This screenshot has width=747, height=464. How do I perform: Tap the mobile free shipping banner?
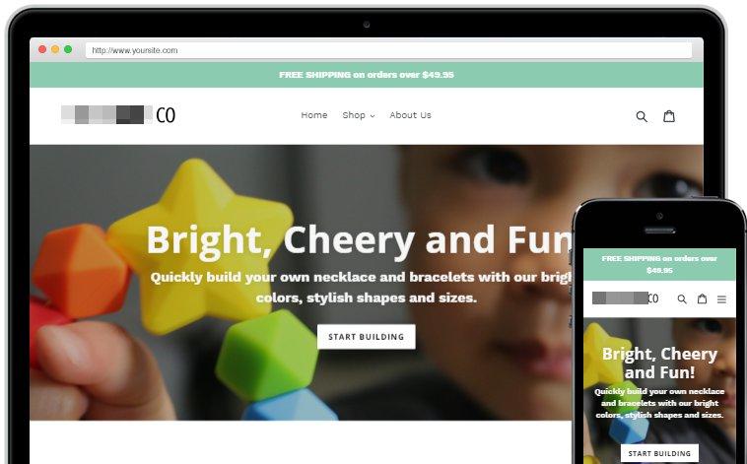659,264
